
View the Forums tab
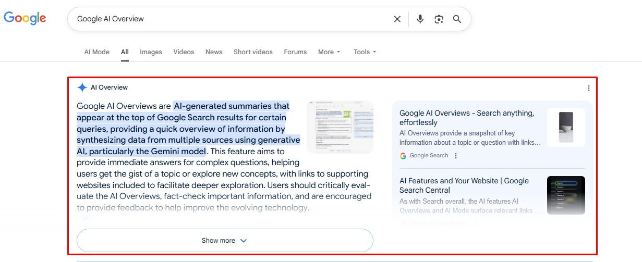295,52
